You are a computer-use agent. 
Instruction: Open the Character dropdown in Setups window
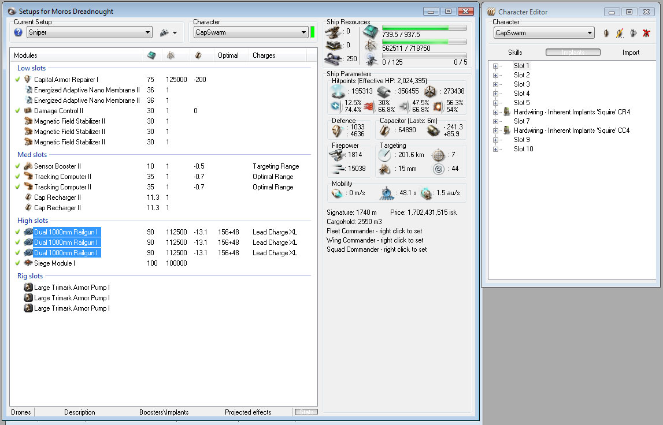(x=251, y=32)
